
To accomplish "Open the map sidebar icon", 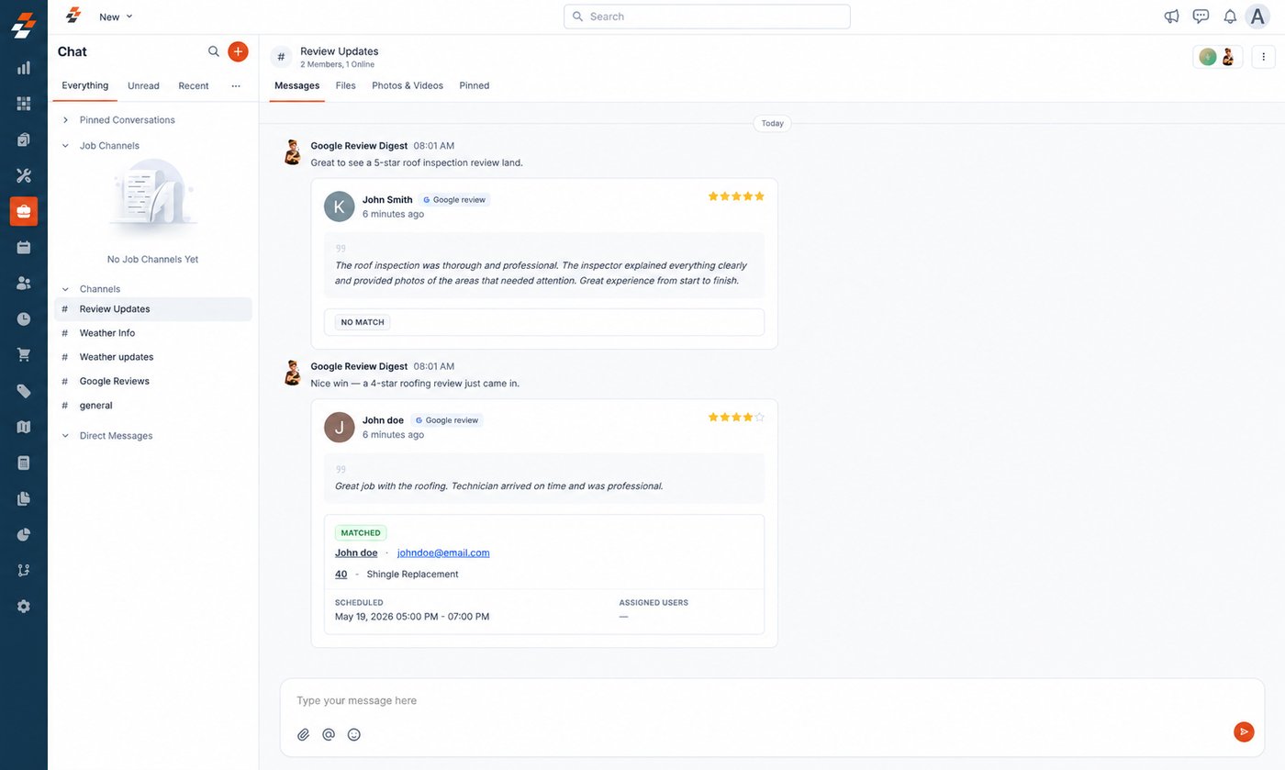I will [24, 427].
